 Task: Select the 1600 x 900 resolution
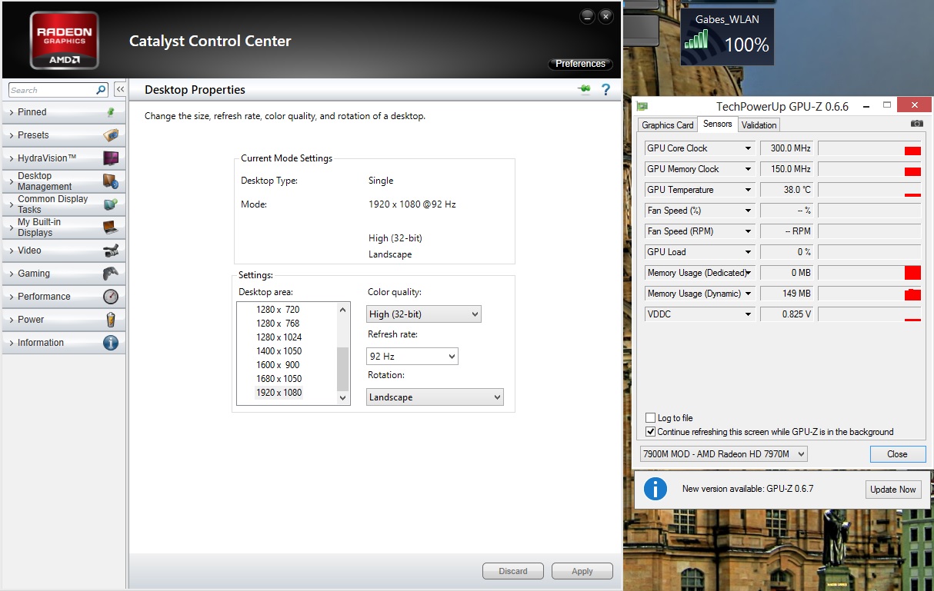click(279, 365)
